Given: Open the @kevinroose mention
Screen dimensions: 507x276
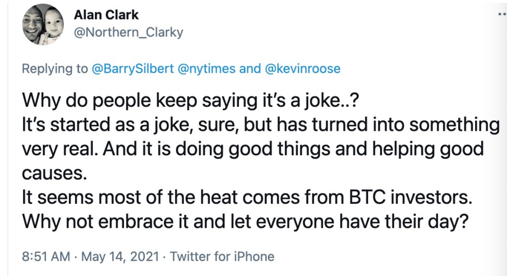Looking at the screenshot, I should [303, 69].
